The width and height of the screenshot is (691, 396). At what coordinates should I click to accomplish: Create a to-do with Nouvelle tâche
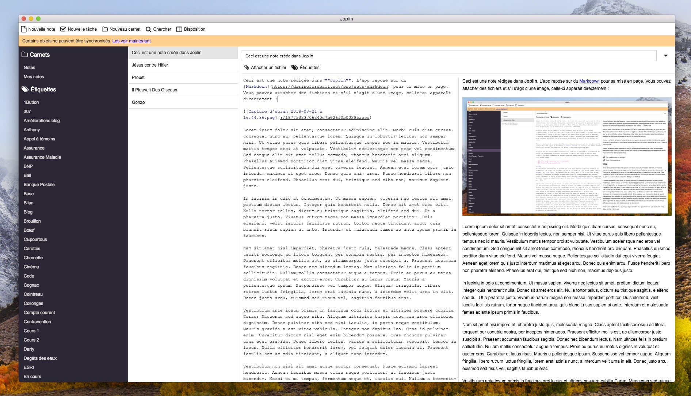click(79, 29)
